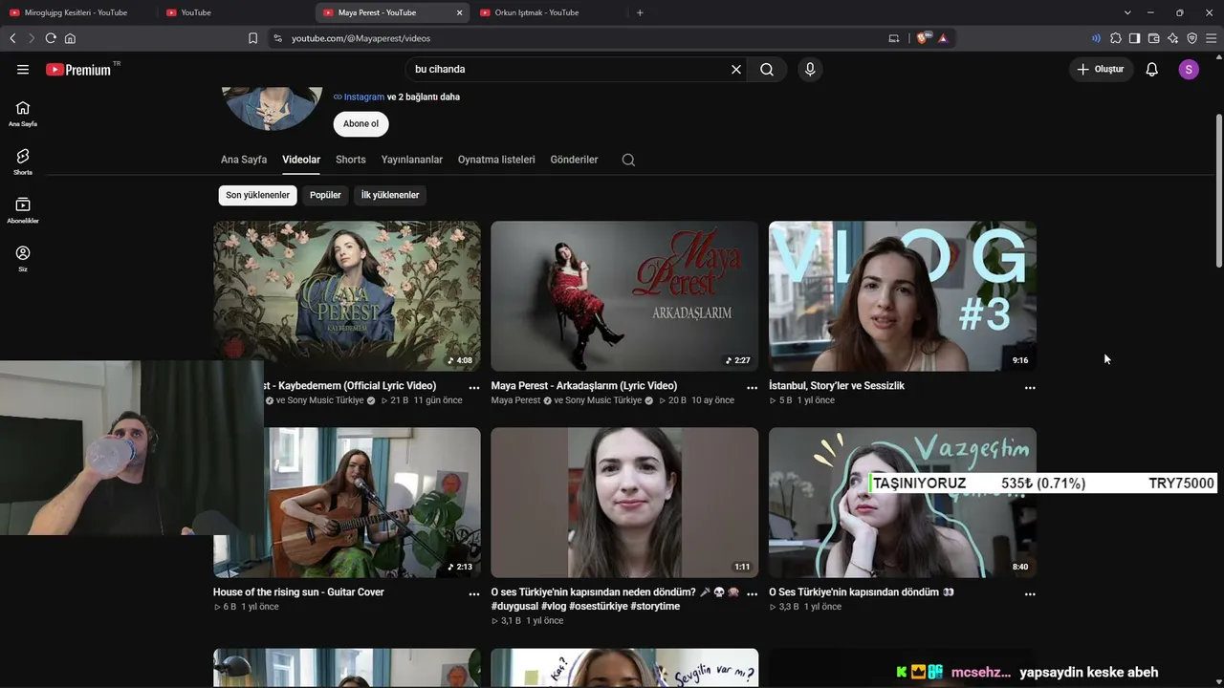Open the tab search dropdown
Image resolution: width=1224 pixels, height=688 pixels.
coord(1127,12)
